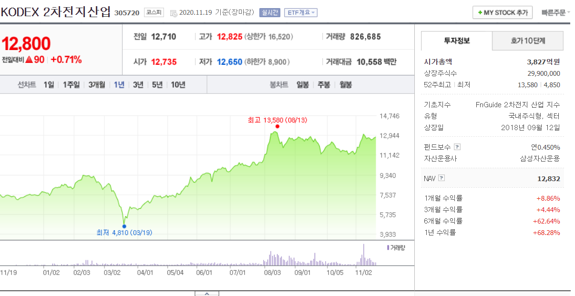Click the 거래량 value 826,685

click(x=366, y=37)
